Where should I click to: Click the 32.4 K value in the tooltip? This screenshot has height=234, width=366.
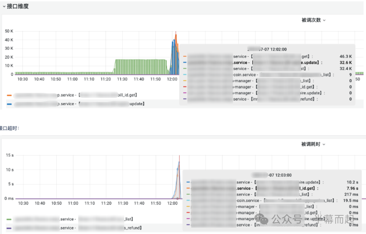point(345,69)
